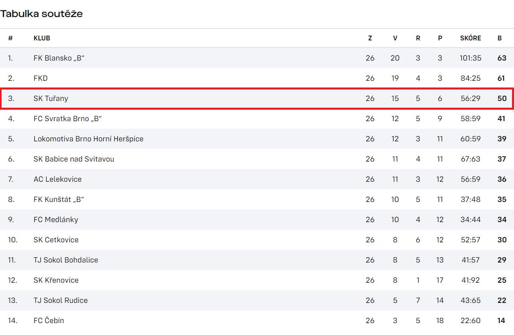Image resolution: width=514 pixels, height=335 pixels.
Task: Open the FC Čebín club link
Action: (49, 321)
